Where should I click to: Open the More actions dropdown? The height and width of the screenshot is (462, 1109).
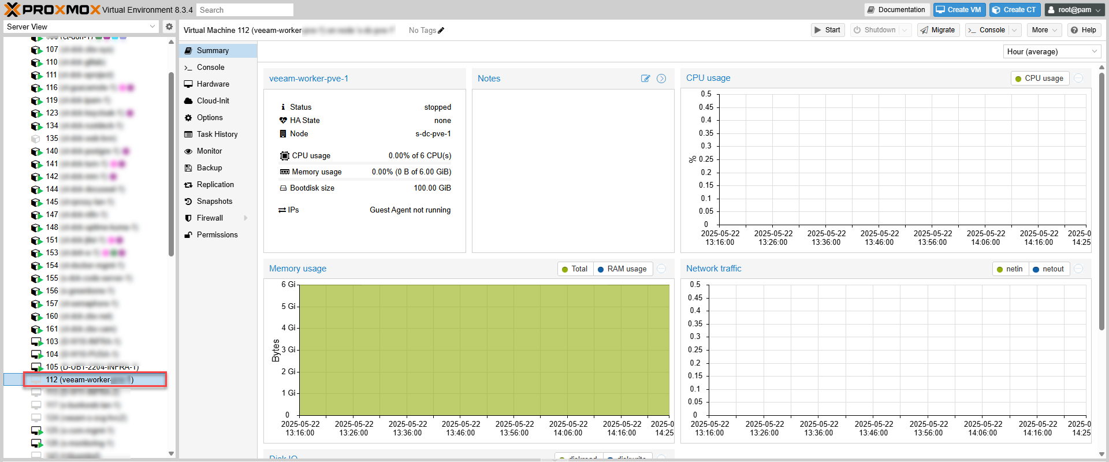(x=1045, y=30)
